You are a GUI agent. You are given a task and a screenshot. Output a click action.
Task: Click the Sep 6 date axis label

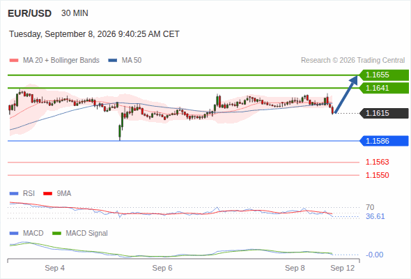(x=162, y=268)
